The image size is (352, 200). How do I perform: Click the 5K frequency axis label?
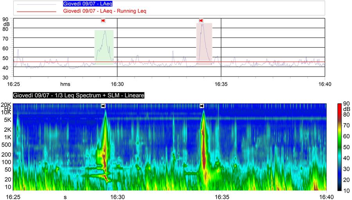(x=8, y=120)
